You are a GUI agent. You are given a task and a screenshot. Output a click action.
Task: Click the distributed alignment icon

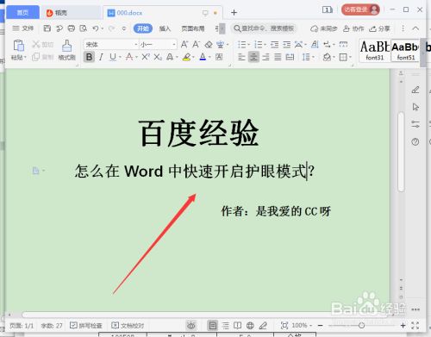[290, 57]
